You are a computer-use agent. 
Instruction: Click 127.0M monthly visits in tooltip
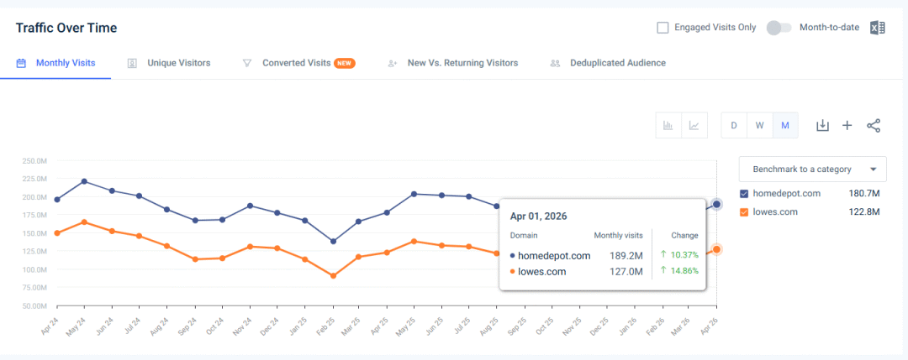626,272
